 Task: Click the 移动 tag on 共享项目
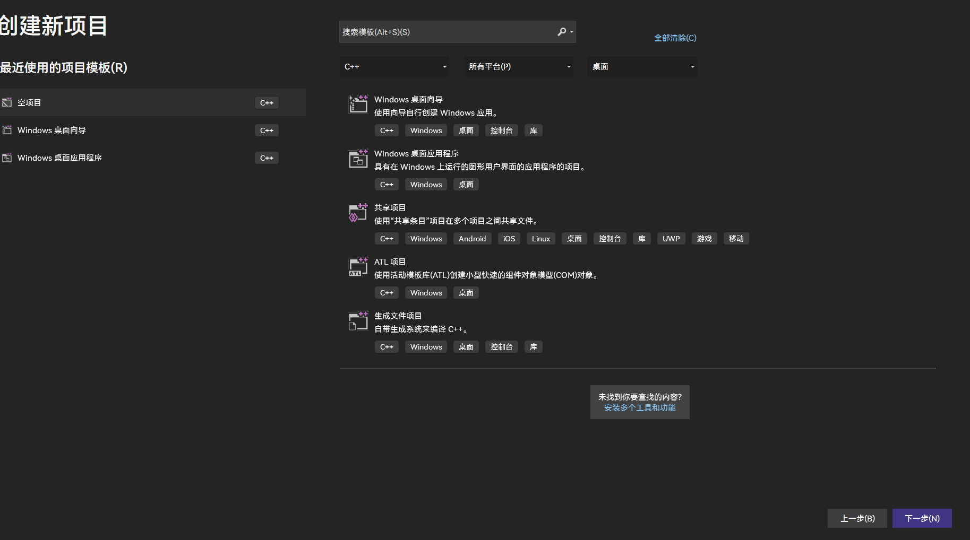tap(736, 239)
